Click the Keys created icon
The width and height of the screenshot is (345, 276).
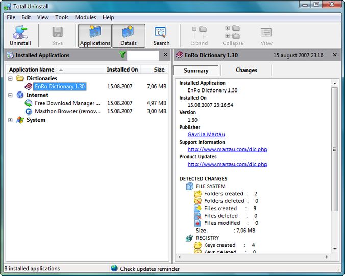pyautogui.click(x=198, y=245)
